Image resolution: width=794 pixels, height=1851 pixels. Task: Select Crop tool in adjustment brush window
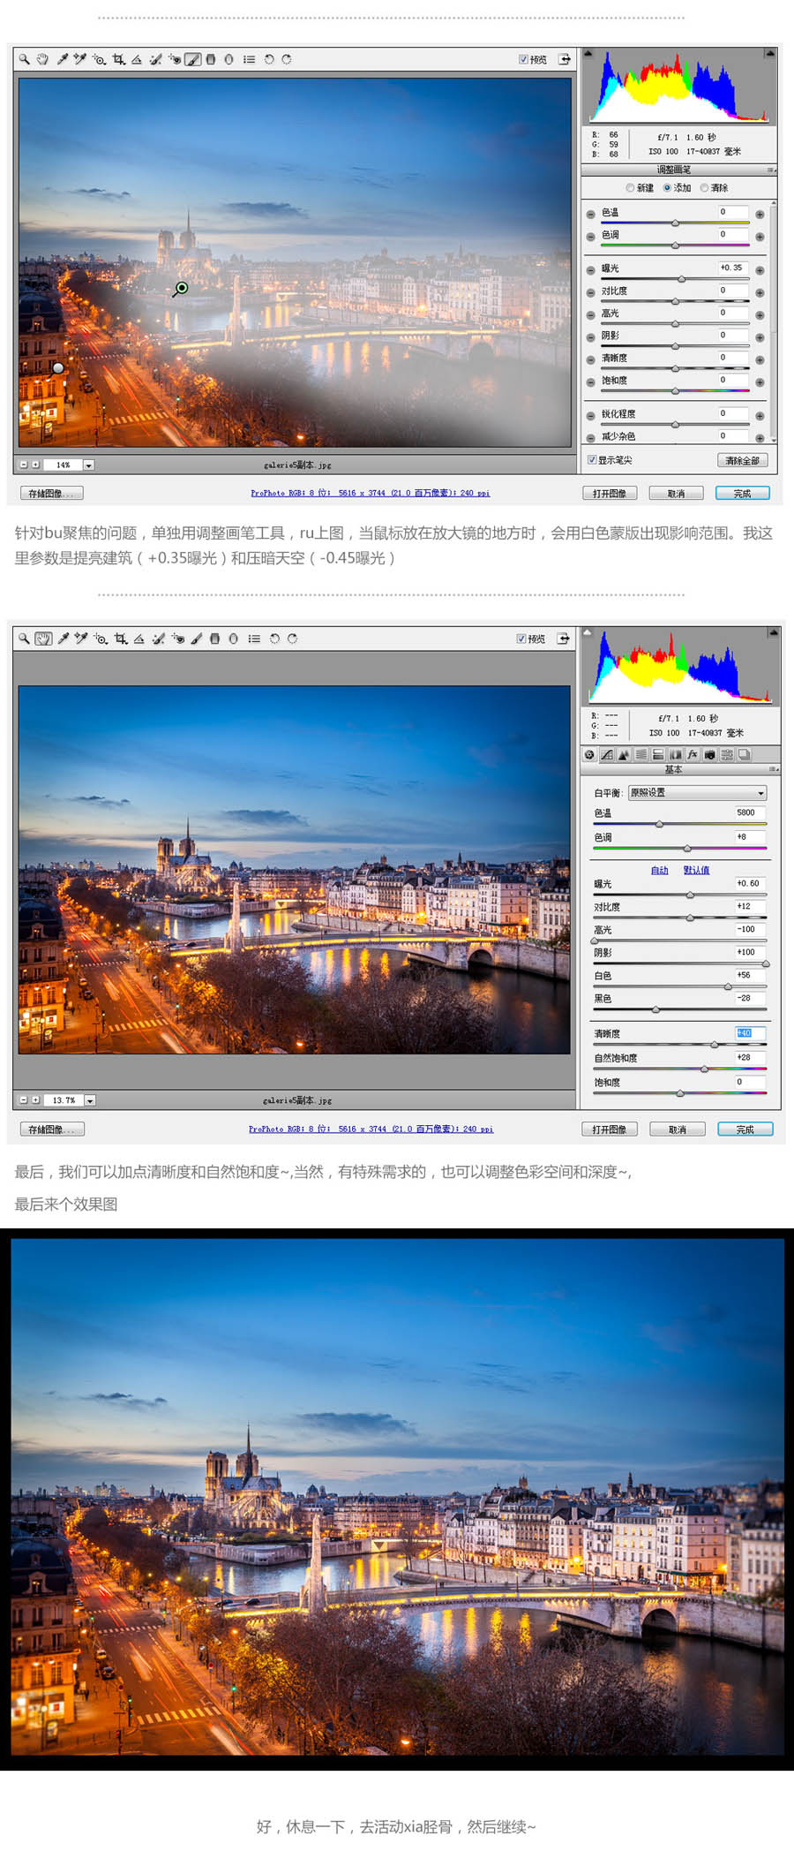point(118,59)
